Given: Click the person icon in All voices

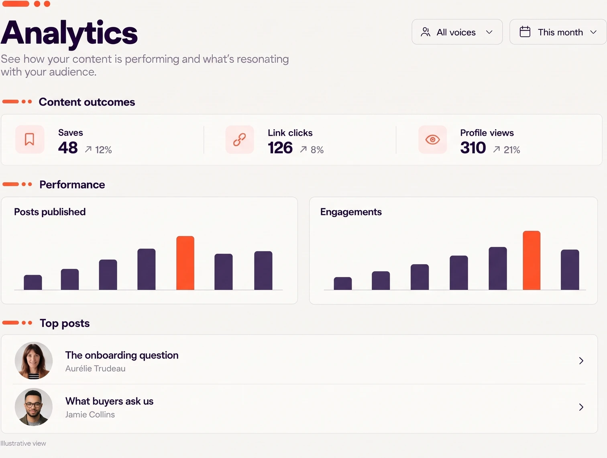Looking at the screenshot, I should [x=426, y=32].
